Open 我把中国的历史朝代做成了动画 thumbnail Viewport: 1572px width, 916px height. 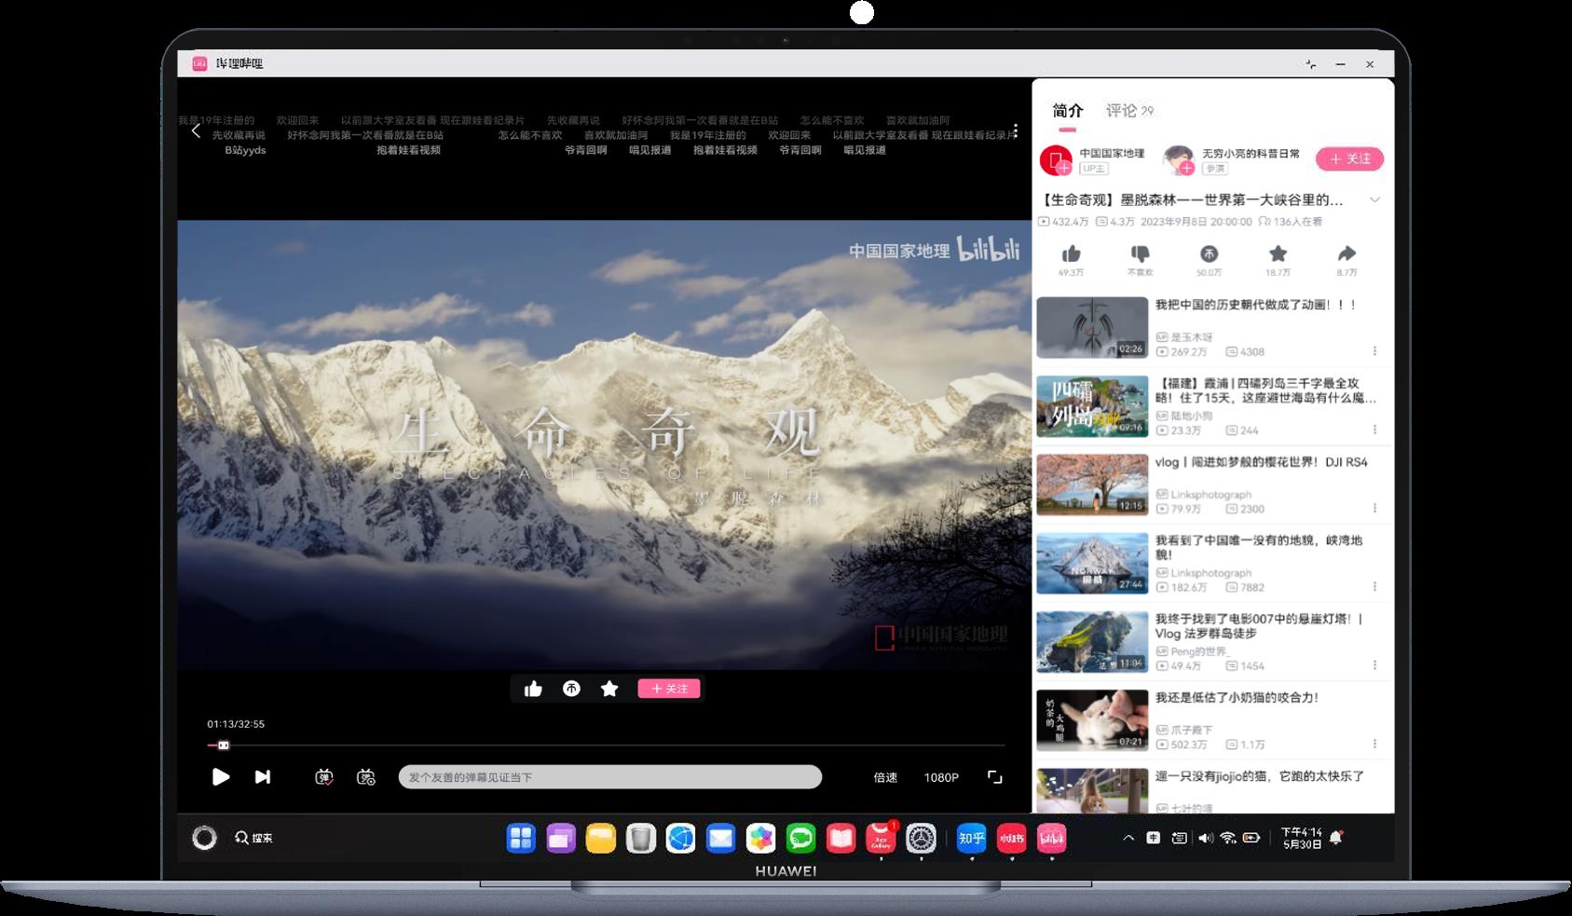pos(1092,328)
